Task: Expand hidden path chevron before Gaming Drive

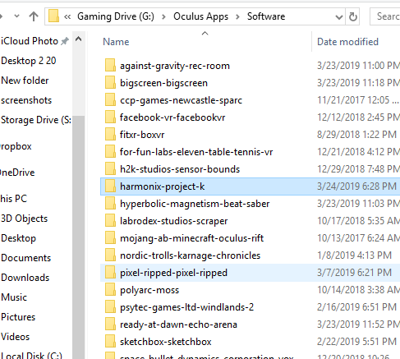Action: tap(67, 17)
